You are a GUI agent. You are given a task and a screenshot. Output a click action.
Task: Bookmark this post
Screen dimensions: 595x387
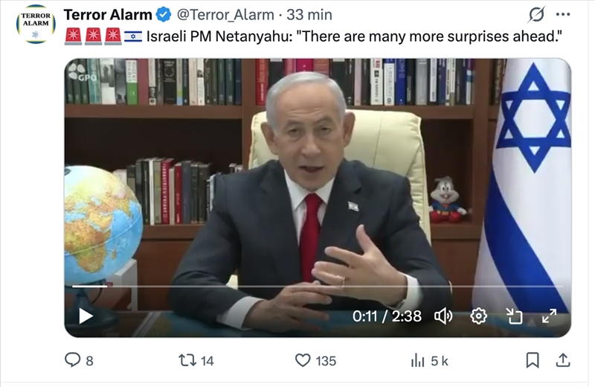click(x=533, y=360)
